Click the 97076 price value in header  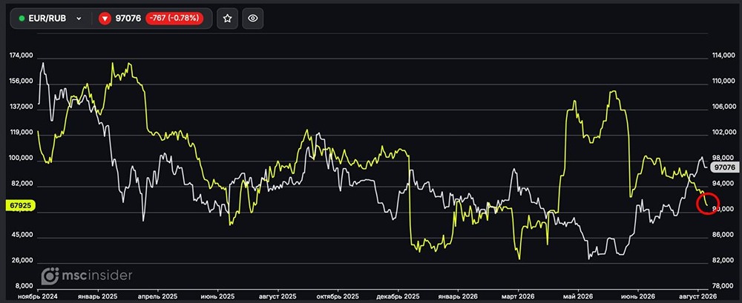click(x=128, y=19)
